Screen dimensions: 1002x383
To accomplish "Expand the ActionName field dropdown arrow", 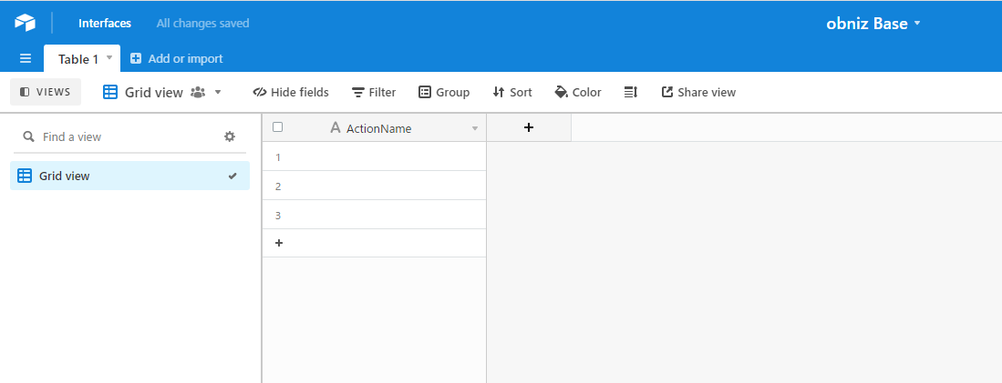I will 474,128.
